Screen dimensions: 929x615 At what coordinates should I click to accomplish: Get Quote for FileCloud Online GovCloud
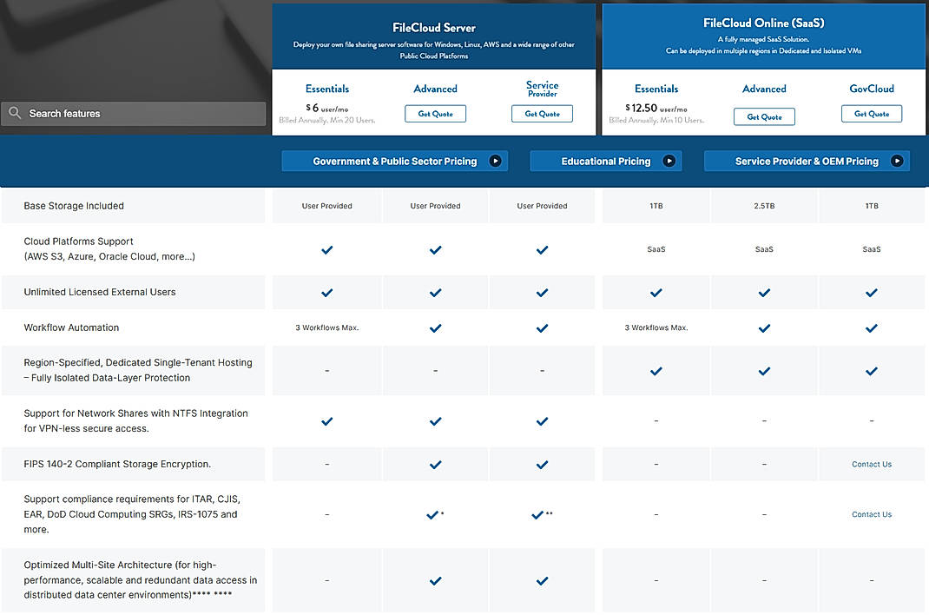point(871,114)
